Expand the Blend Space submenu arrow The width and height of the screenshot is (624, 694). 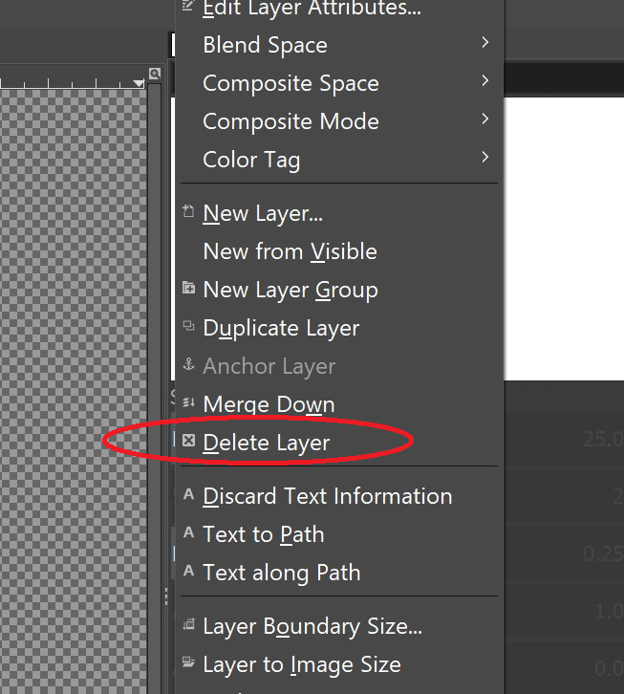[x=485, y=44]
